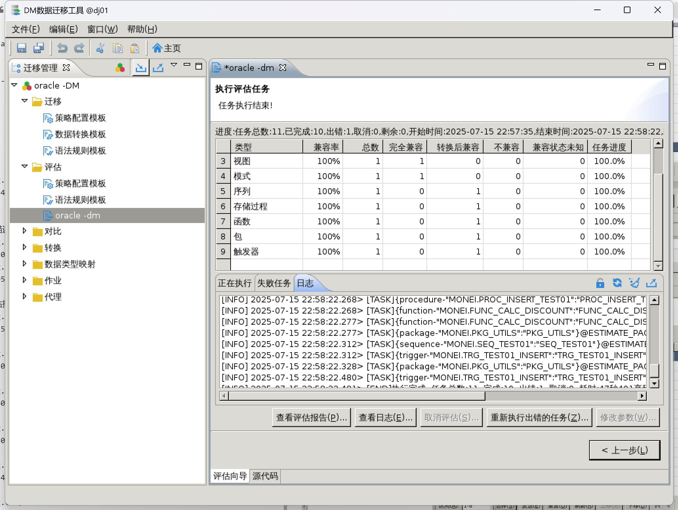Collapse the 评估 folder

tap(24, 167)
